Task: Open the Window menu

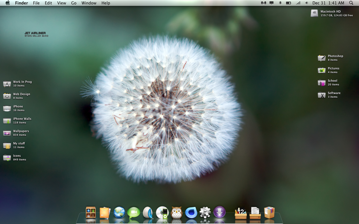Action: 89,3
